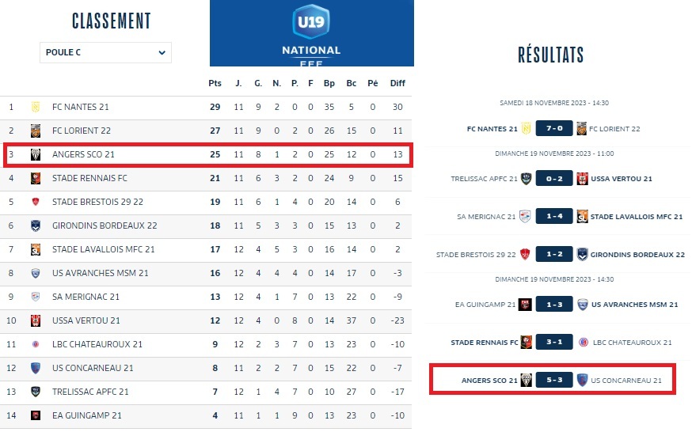Image resolution: width=692 pixels, height=432 pixels.
Task: Open the POULE C dropdown
Action: click(105, 52)
